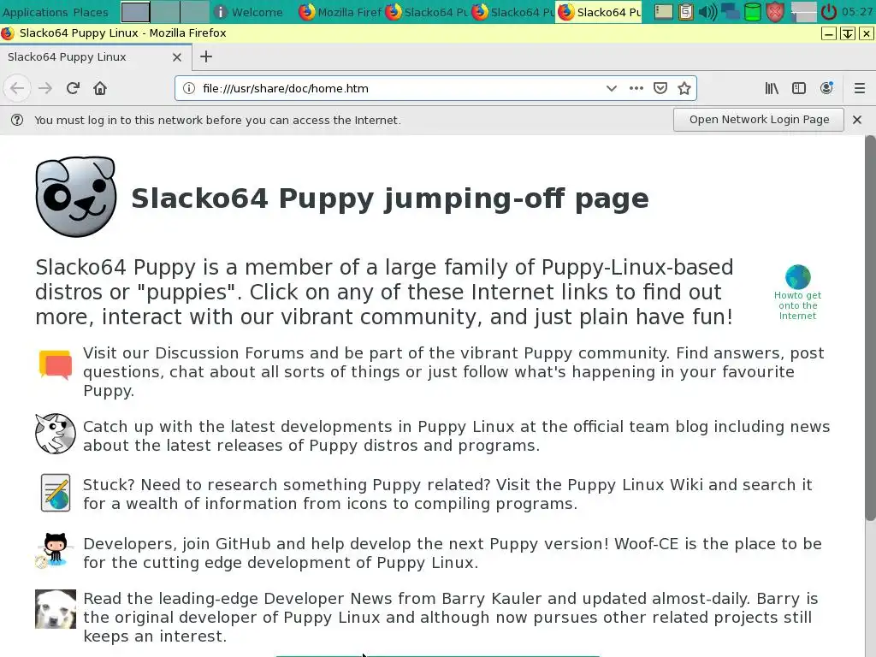Click the panel clock showing 05:27
This screenshot has width=876, height=657.
point(857,12)
